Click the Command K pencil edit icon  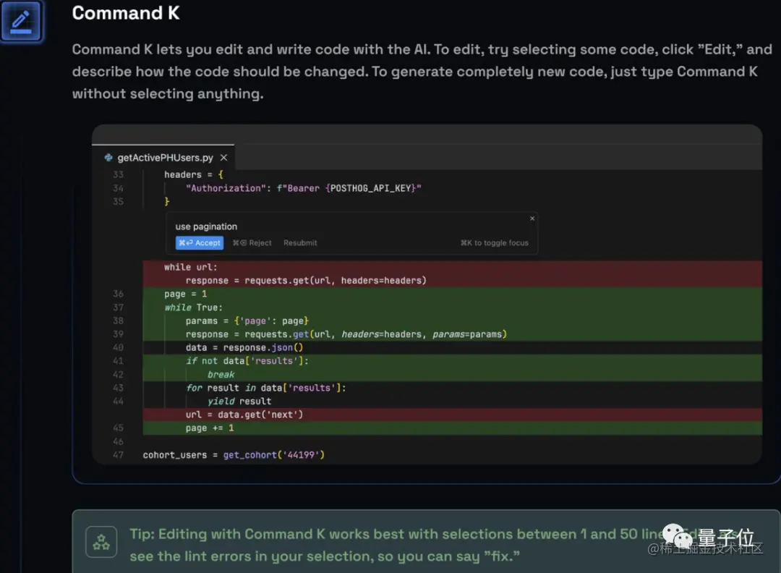(21, 21)
